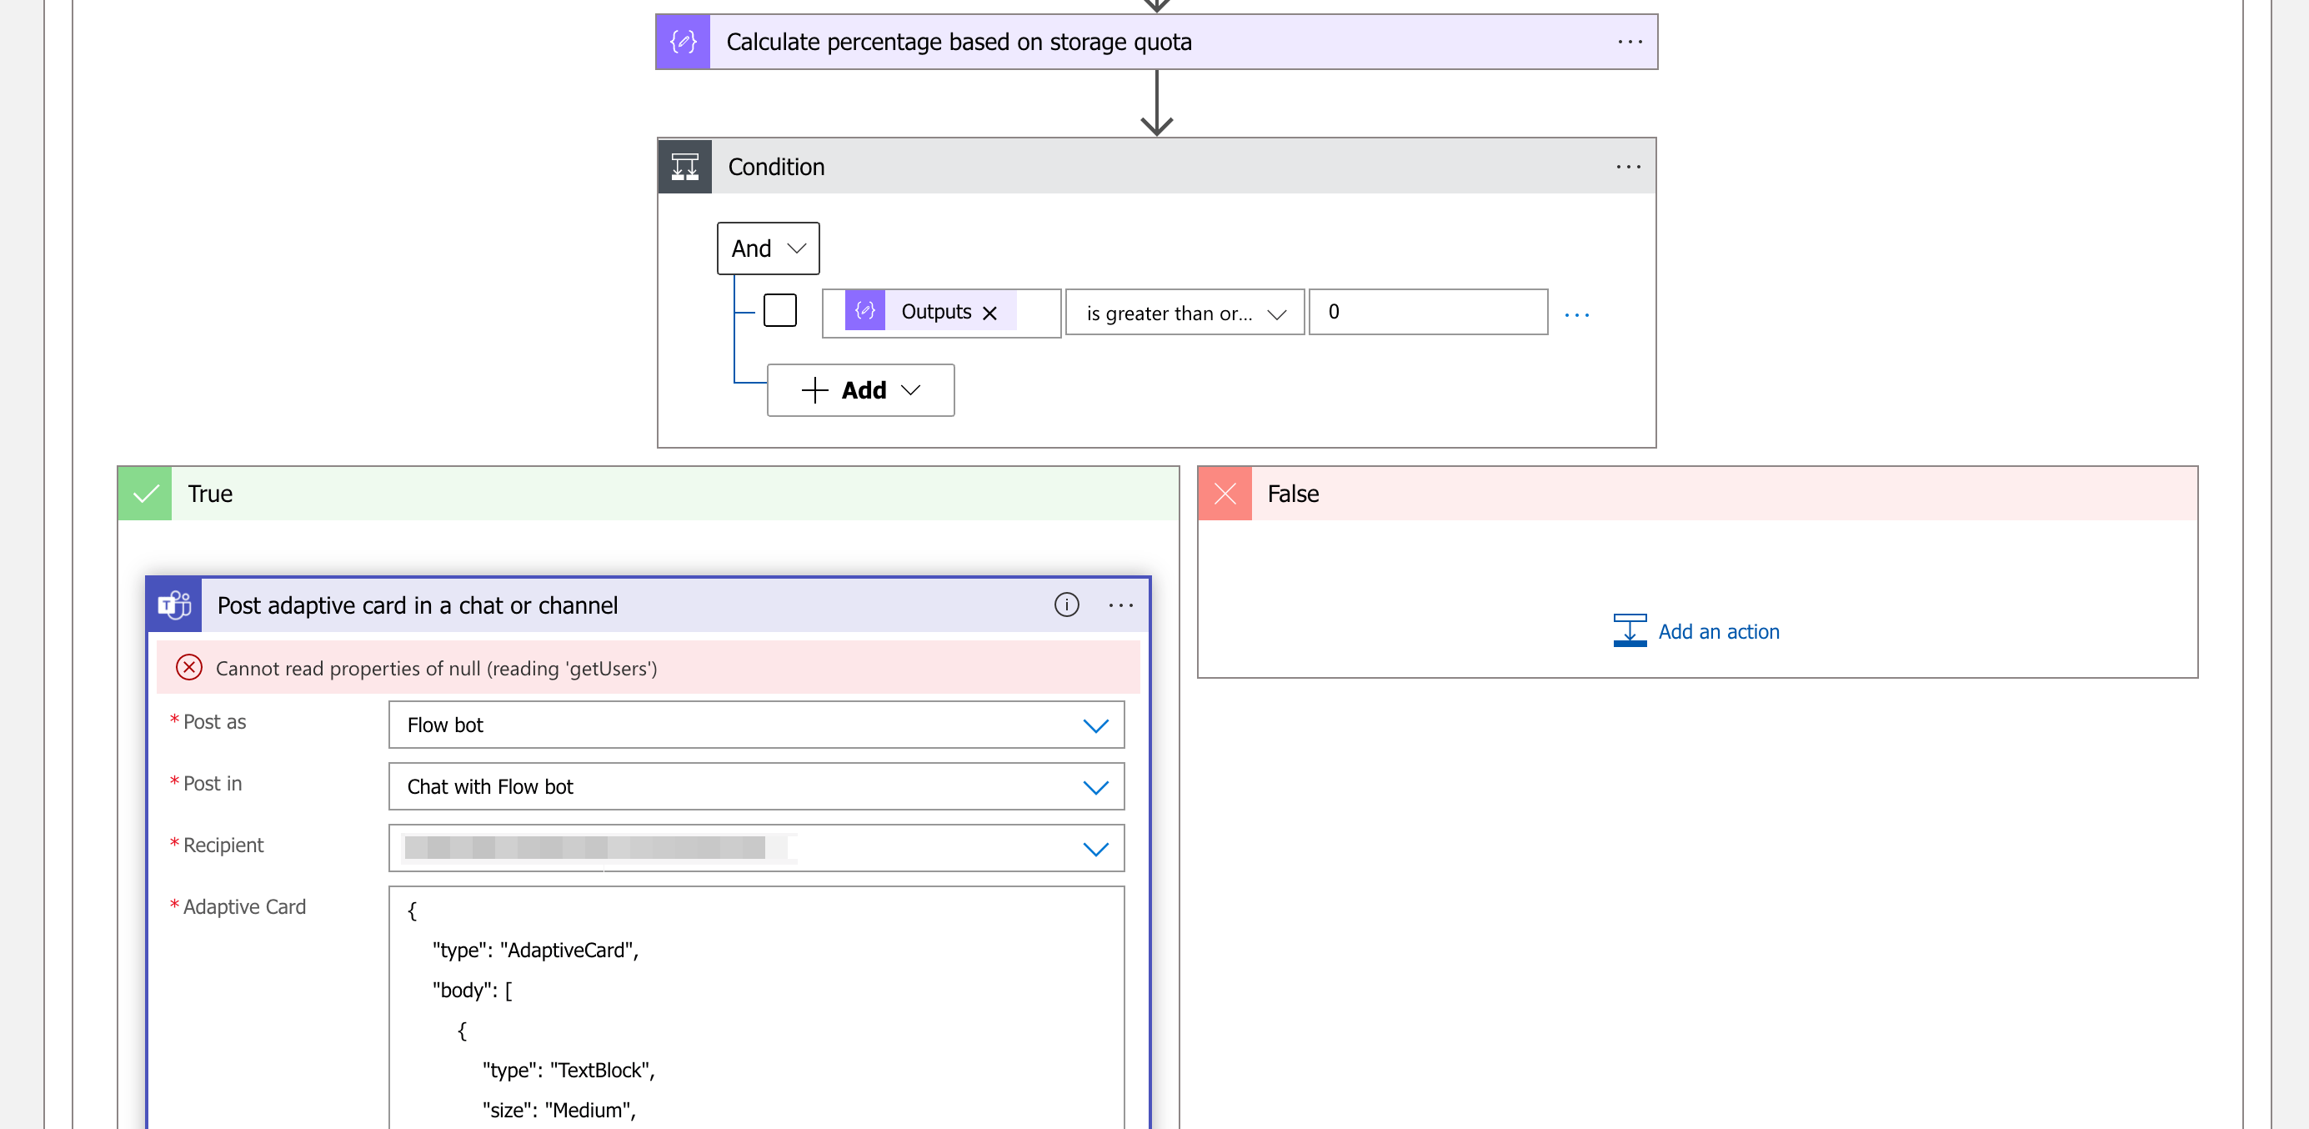Click the Condition block icon
Viewport: 2309px width, 1129px height.
click(x=684, y=166)
